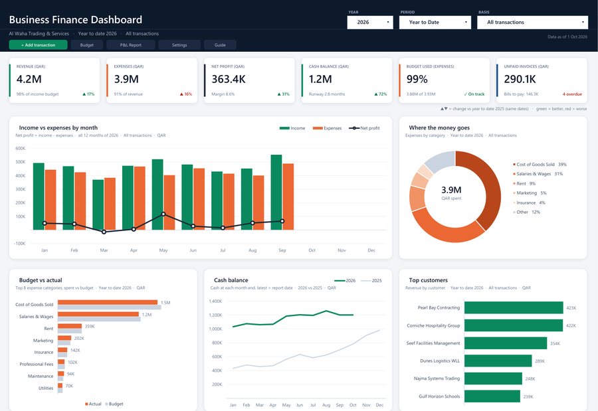Click the orange Expenses legend swatch
Viewport: 598px width, 411px height.
click(x=318, y=128)
